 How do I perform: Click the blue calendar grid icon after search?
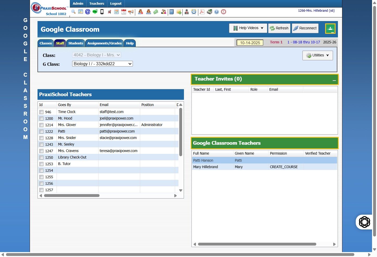[x=81, y=12]
